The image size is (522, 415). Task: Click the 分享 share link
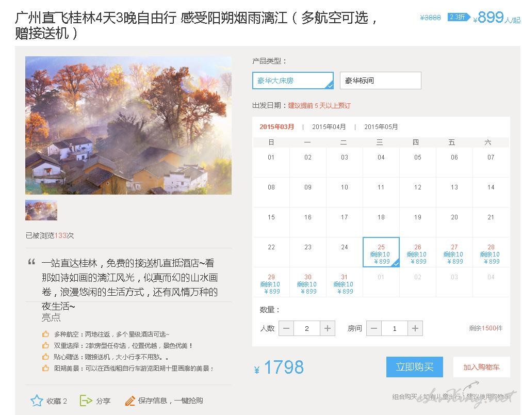click(x=103, y=401)
